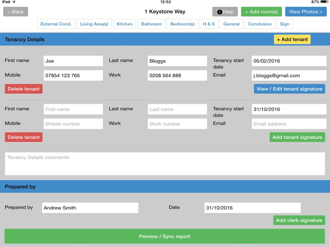Edit first name field containing Joe

(73, 61)
